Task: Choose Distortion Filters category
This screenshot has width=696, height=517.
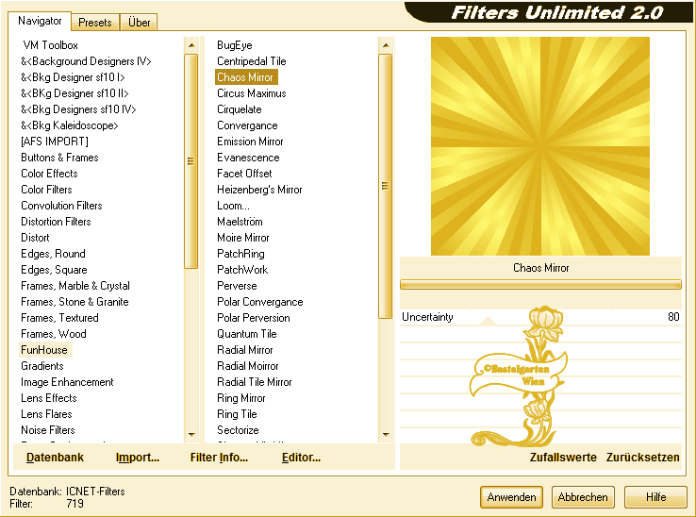Action: tap(56, 221)
